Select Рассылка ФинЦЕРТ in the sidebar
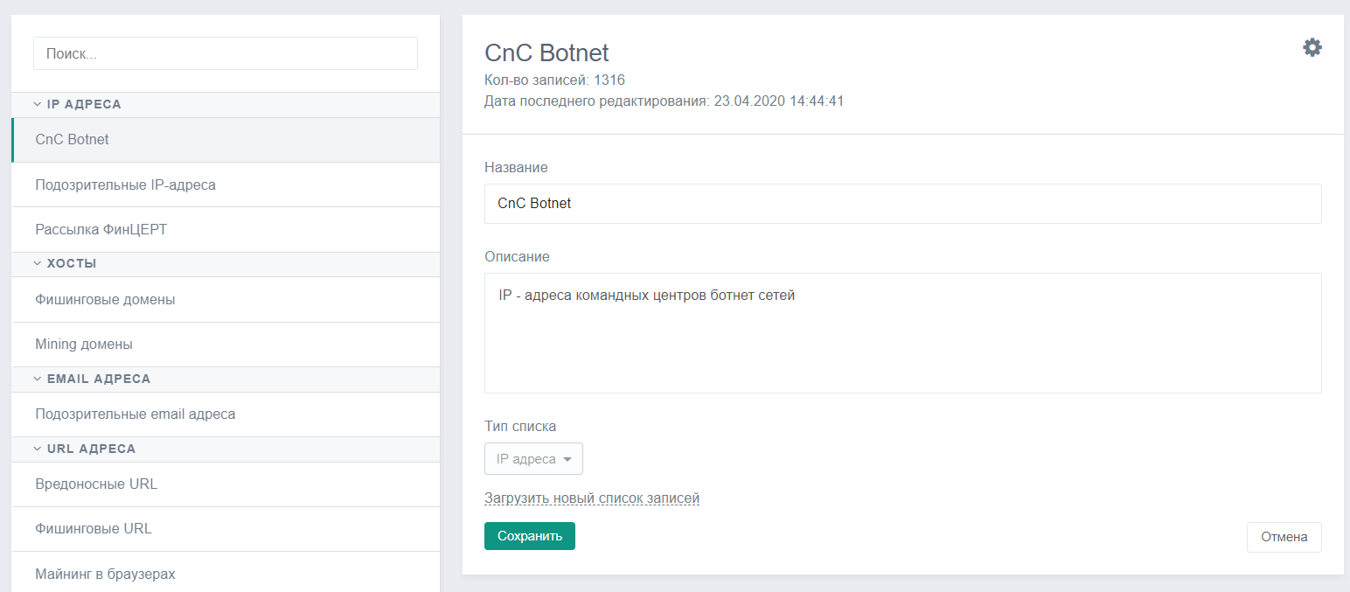The height and width of the screenshot is (592, 1350). pyautogui.click(x=226, y=229)
